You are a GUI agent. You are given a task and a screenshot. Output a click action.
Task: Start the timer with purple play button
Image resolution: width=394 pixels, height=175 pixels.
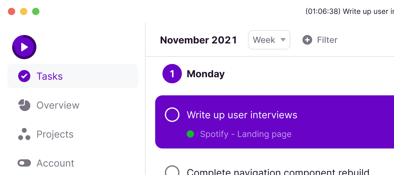point(24,47)
